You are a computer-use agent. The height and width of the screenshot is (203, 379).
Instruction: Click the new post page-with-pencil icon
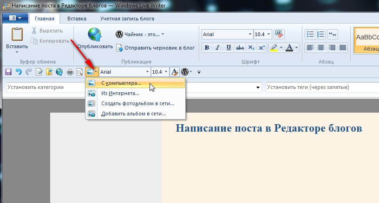39,72
